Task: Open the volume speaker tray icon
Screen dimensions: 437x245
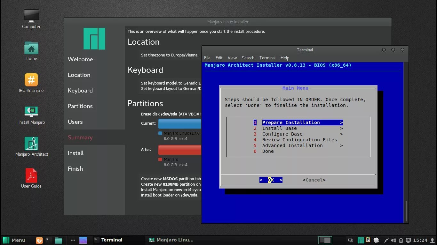Action: [x=393, y=240]
